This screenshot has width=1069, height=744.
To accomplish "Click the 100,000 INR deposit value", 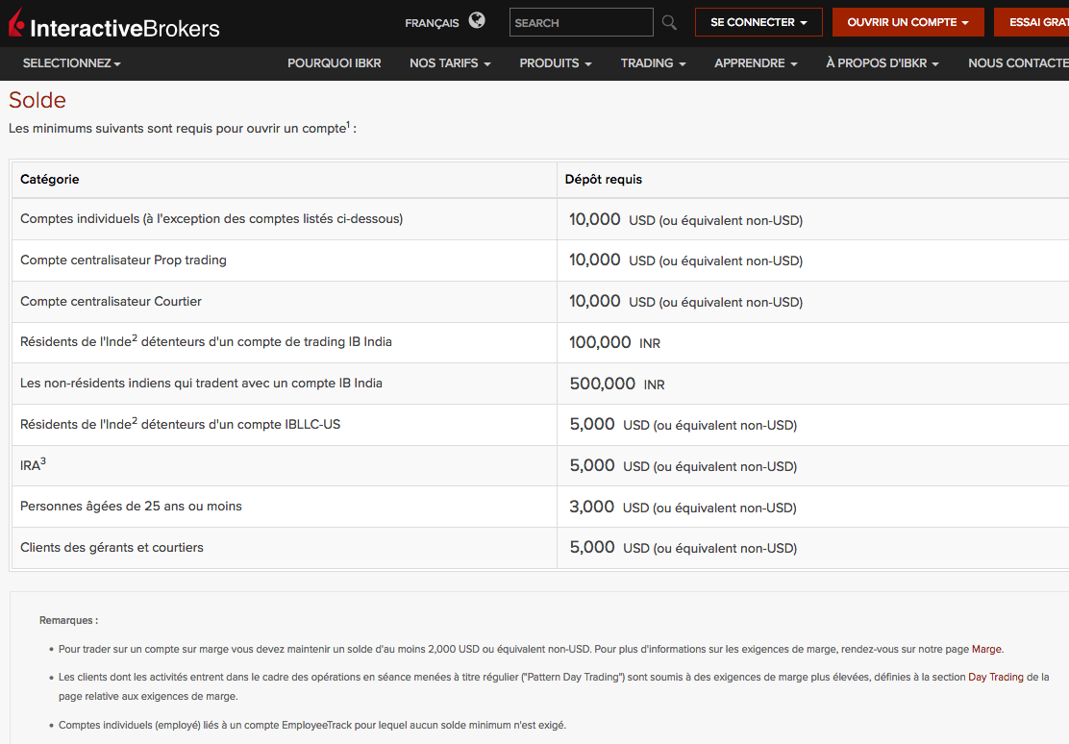I will point(615,342).
